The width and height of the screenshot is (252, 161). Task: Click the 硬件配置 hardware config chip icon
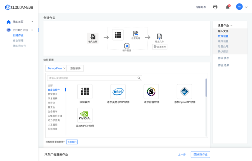pos(127,46)
